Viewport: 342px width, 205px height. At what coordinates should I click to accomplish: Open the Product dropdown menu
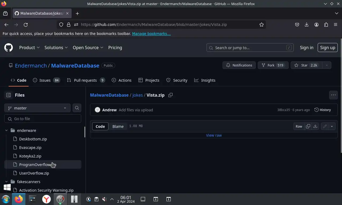click(x=29, y=48)
